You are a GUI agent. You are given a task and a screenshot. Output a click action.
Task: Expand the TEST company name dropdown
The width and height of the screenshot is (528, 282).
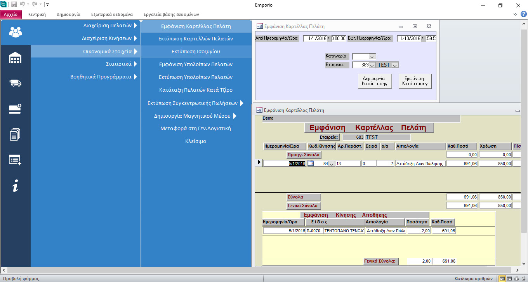[394, 65]
